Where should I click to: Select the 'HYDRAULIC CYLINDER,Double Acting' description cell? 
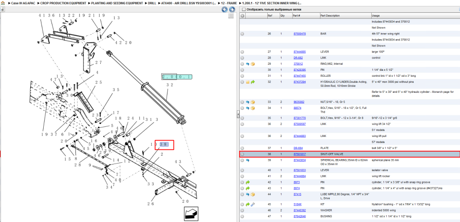[344, 84]
